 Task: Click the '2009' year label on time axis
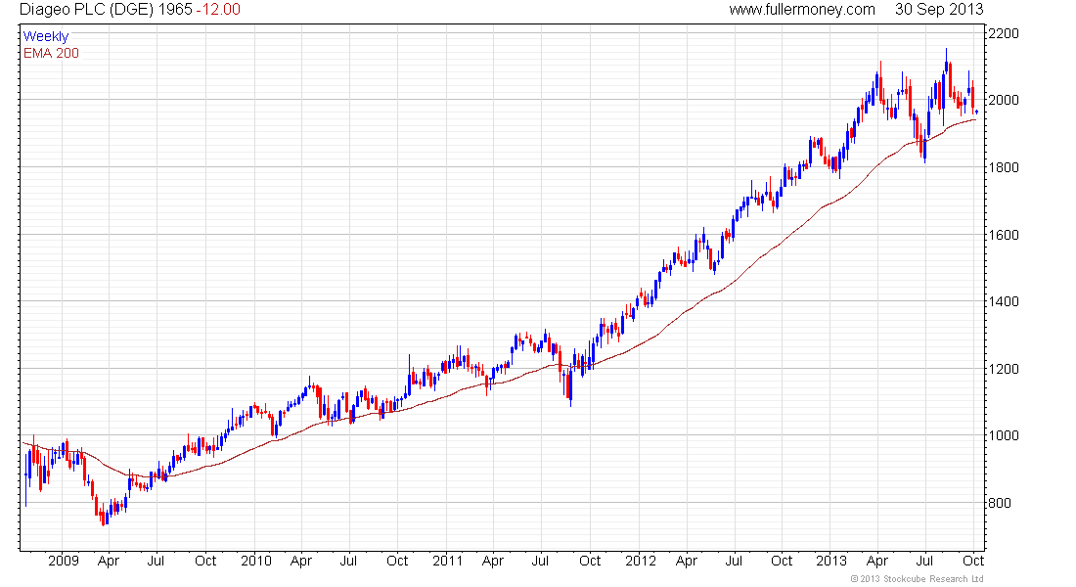point(64,561)
